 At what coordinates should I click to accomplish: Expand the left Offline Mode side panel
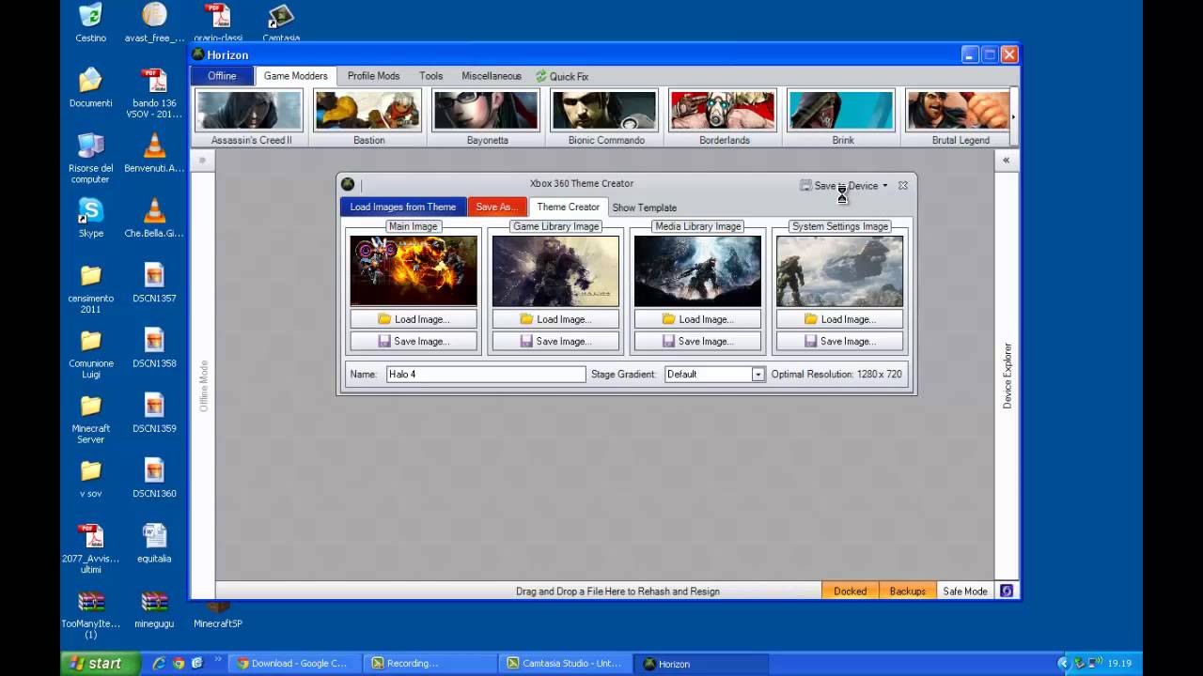pos(201,161)
